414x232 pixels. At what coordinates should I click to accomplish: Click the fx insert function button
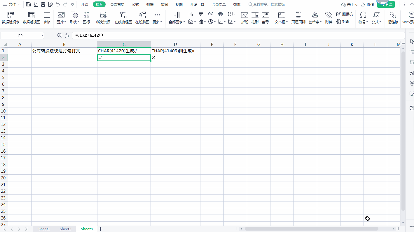click(67, 35)
